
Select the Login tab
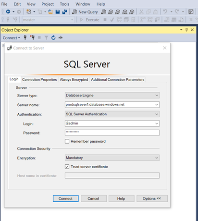click(14, 79)
